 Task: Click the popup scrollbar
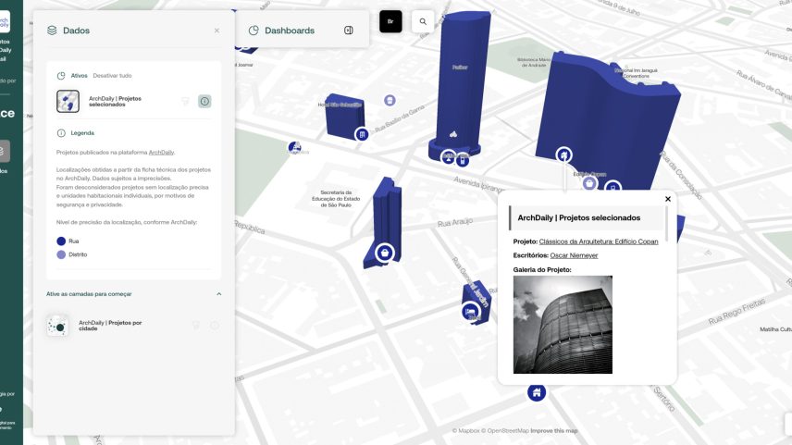pyautogui.click(x=667, y=224)
